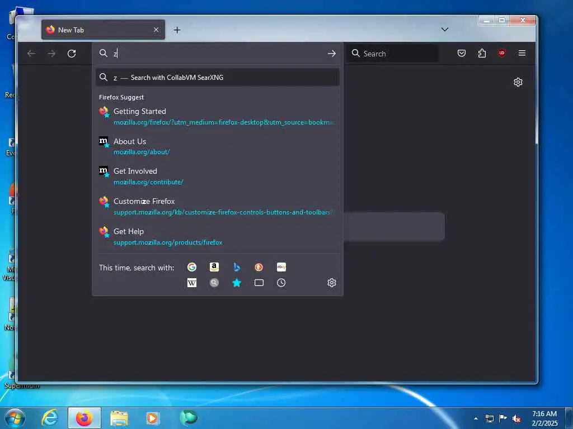Image resolution: width=573 pixels, height=429 pixels.
Task: Search only in Bookmarks star icon
Action: 237,283
